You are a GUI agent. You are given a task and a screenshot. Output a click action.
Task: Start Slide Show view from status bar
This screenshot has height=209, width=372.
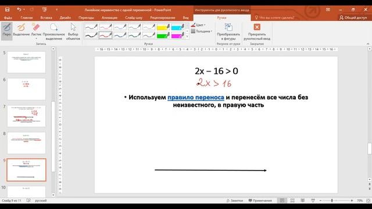313,200
